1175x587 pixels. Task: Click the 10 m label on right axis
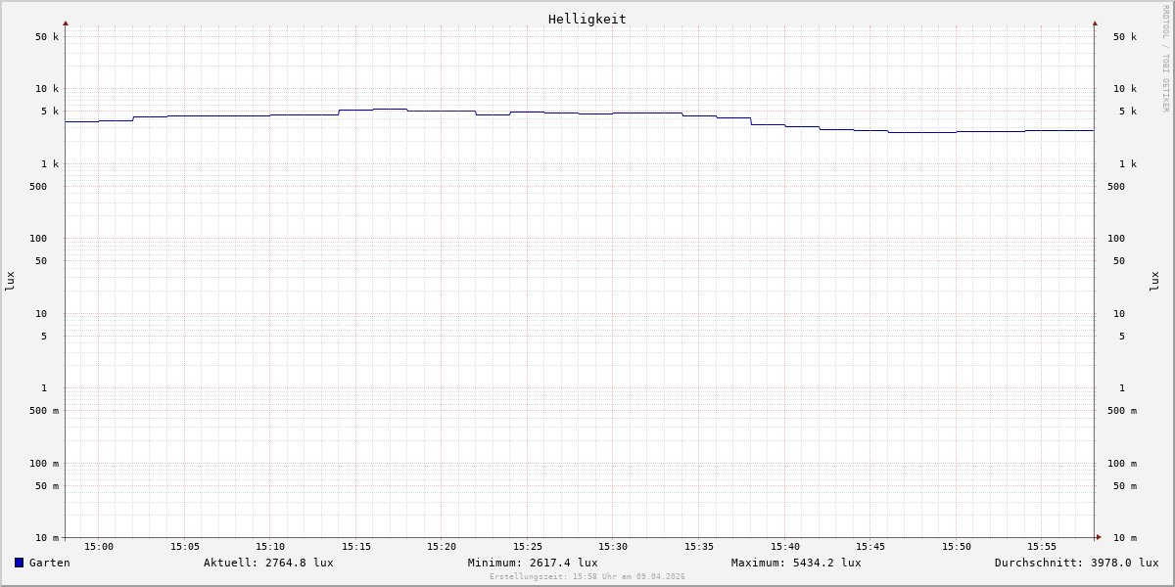1125,538
